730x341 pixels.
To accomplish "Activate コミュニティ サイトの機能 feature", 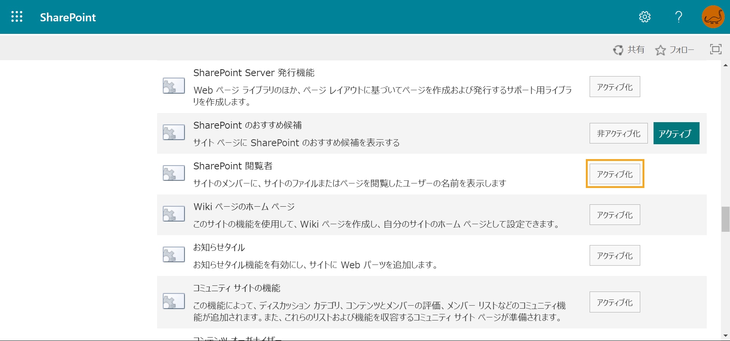I will coord(615,302).
